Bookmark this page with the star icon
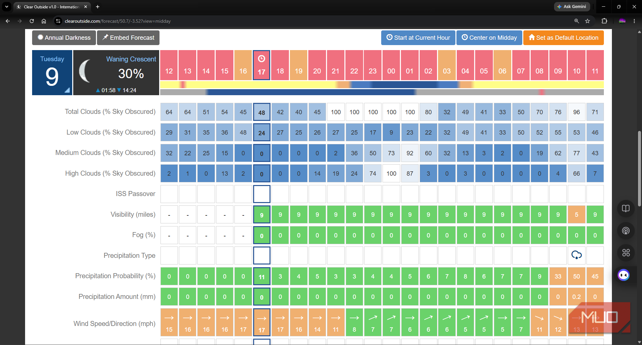Viewport: 642px width, 345px height. [587, 21]
